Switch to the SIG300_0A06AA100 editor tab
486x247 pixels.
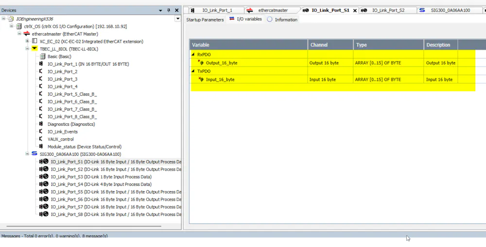446,10
